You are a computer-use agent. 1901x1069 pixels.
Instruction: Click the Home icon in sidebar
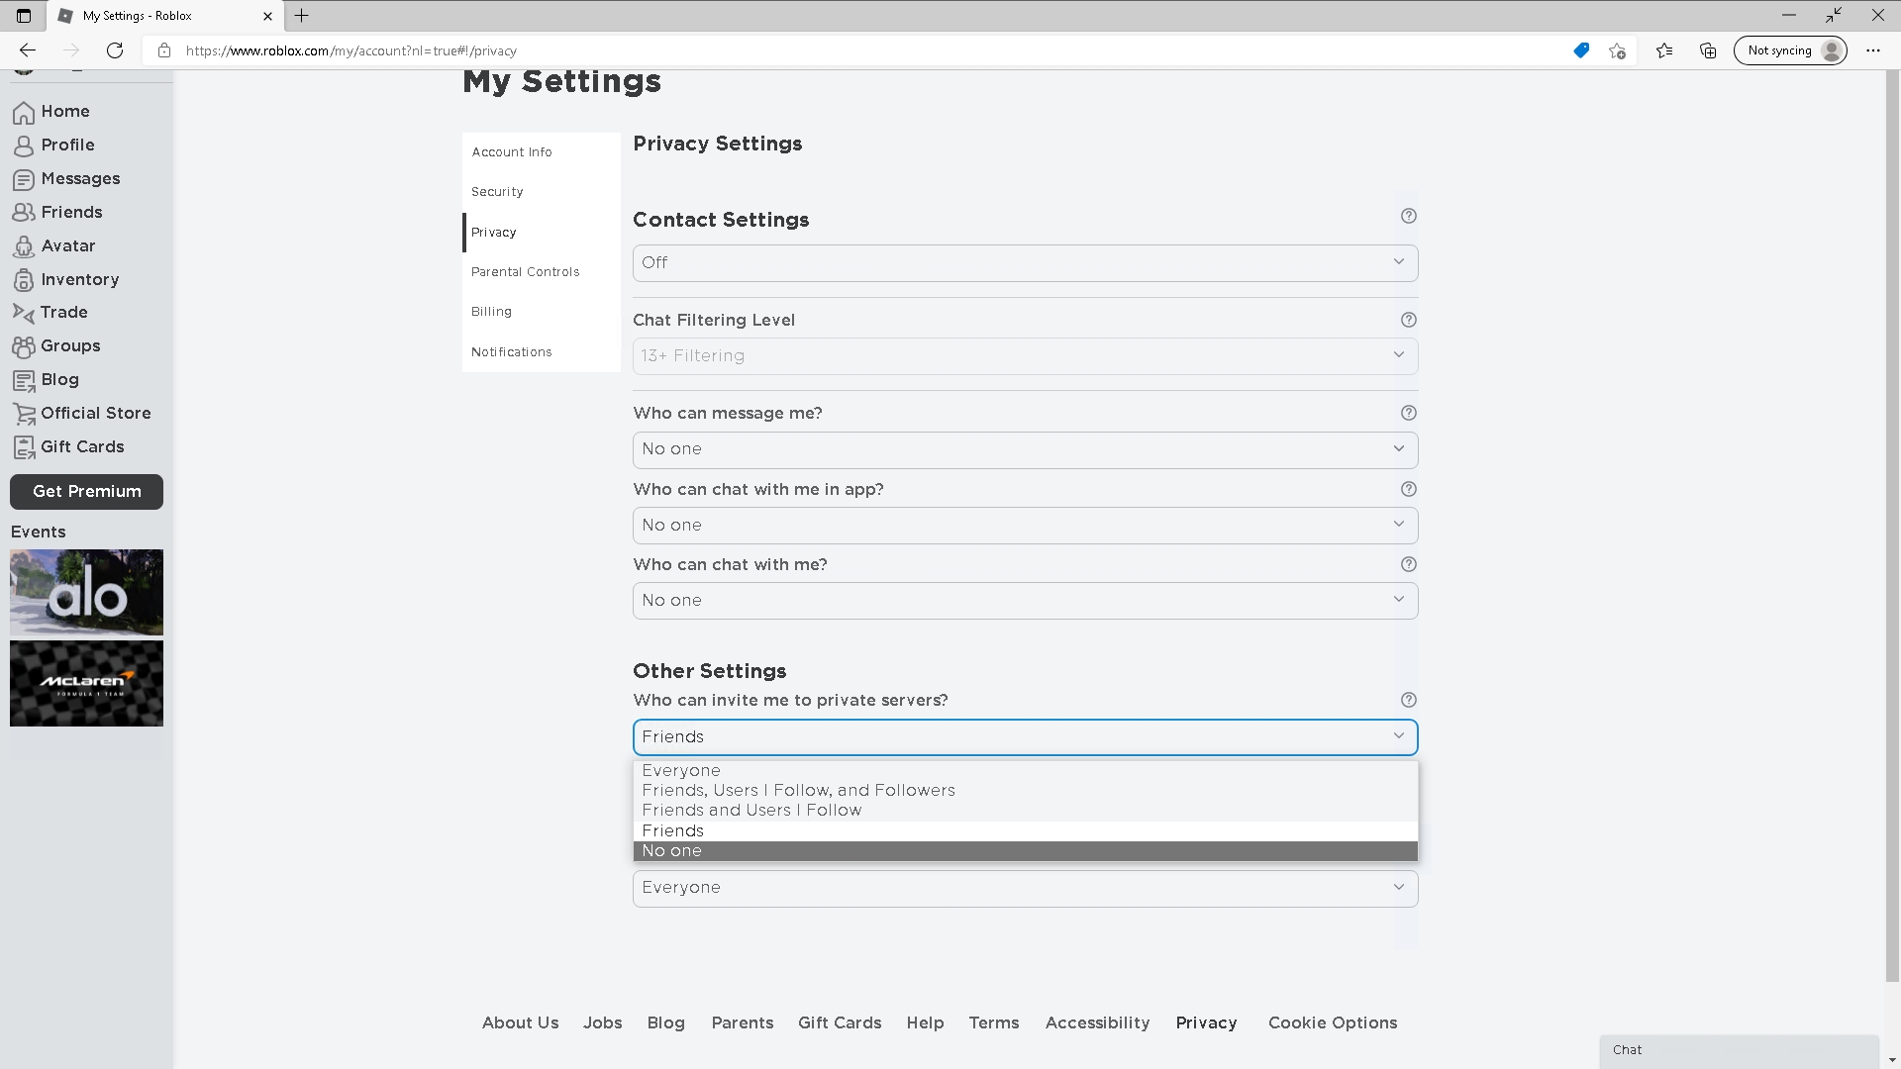coord(24,113)
